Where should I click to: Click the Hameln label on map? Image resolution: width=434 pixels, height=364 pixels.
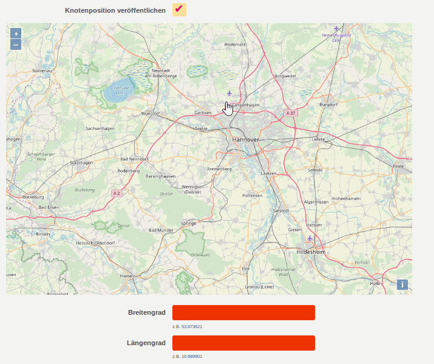(128, 276)
